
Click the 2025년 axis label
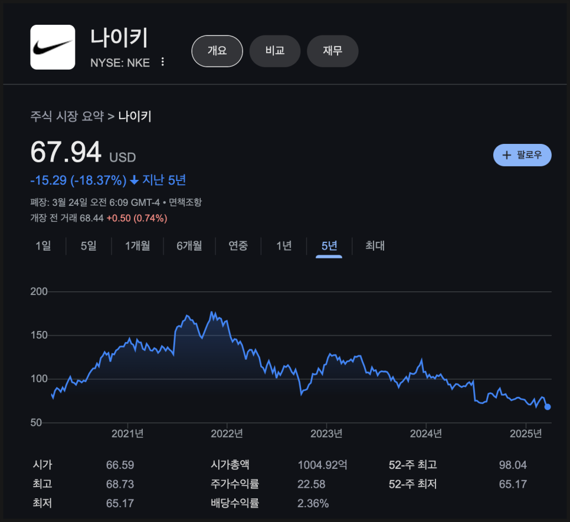point(526,434)
